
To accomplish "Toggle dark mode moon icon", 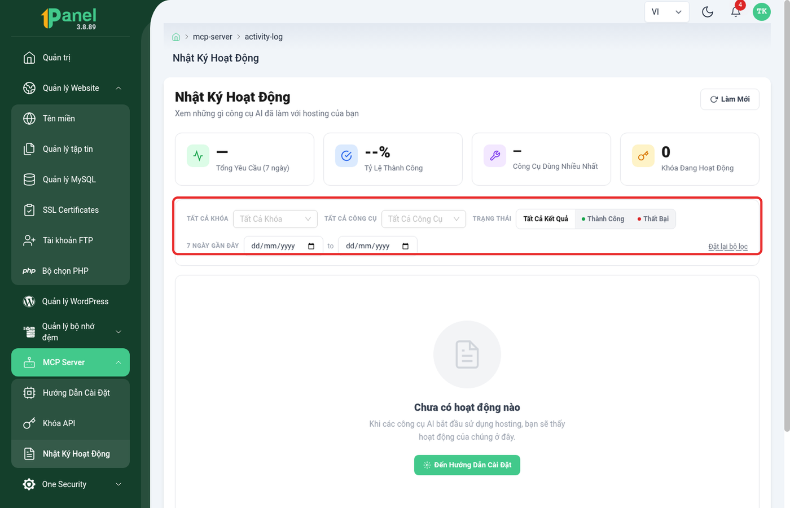I will pos(708,12).
